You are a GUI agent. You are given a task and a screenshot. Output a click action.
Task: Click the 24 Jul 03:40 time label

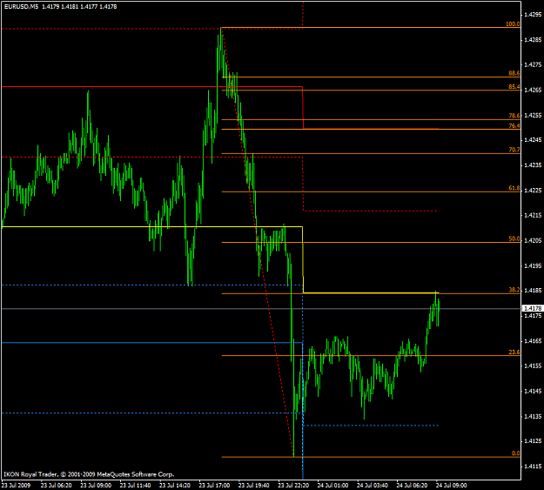[x=373, y=485]
